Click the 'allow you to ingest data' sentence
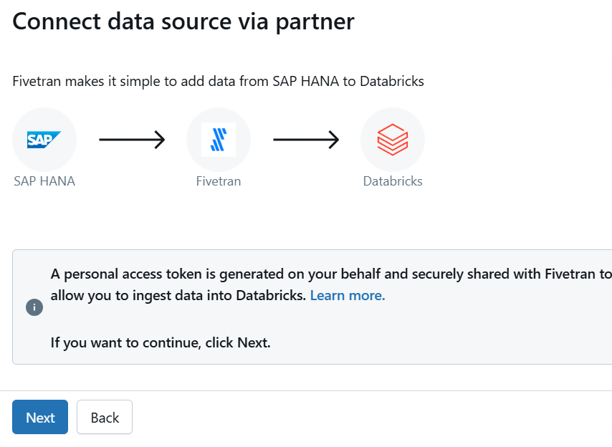 point(178,295)
